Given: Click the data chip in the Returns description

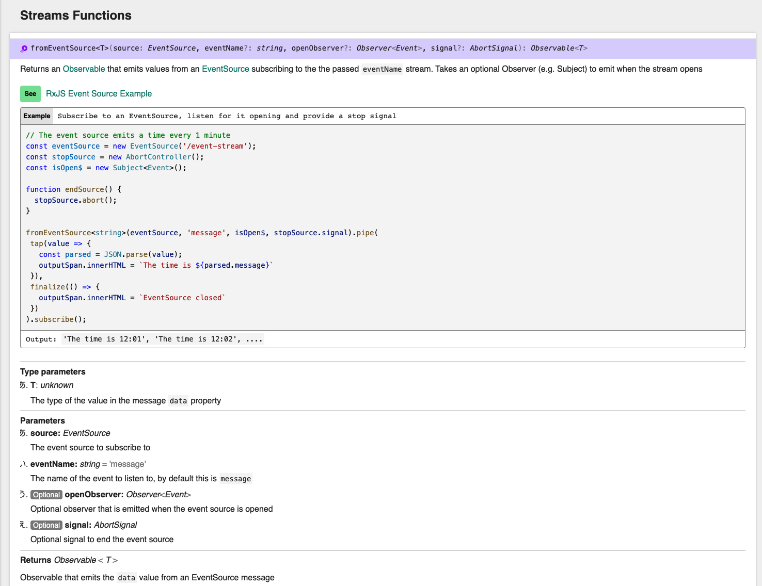Looking at the screenshot, I should point(126,578).
